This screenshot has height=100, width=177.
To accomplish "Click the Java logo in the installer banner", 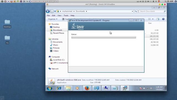I will pyautogui.click(x=78, y=26).
